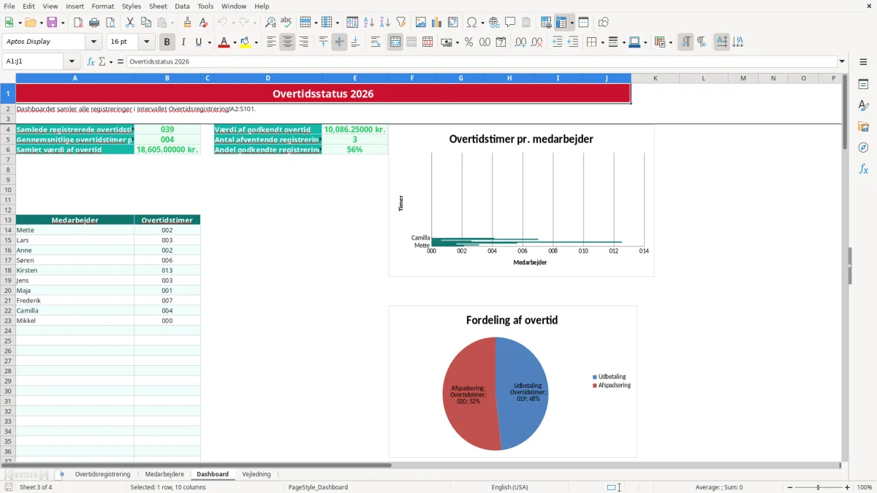Switch to the Medarbejdere sheet tab
Viewport: 877px width, 493px height.
164,474
